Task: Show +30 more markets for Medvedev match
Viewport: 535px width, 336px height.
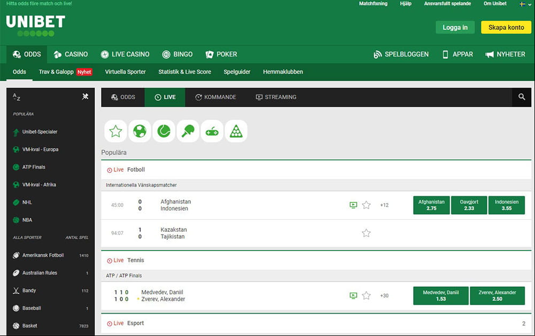Action: coord(384,296)
